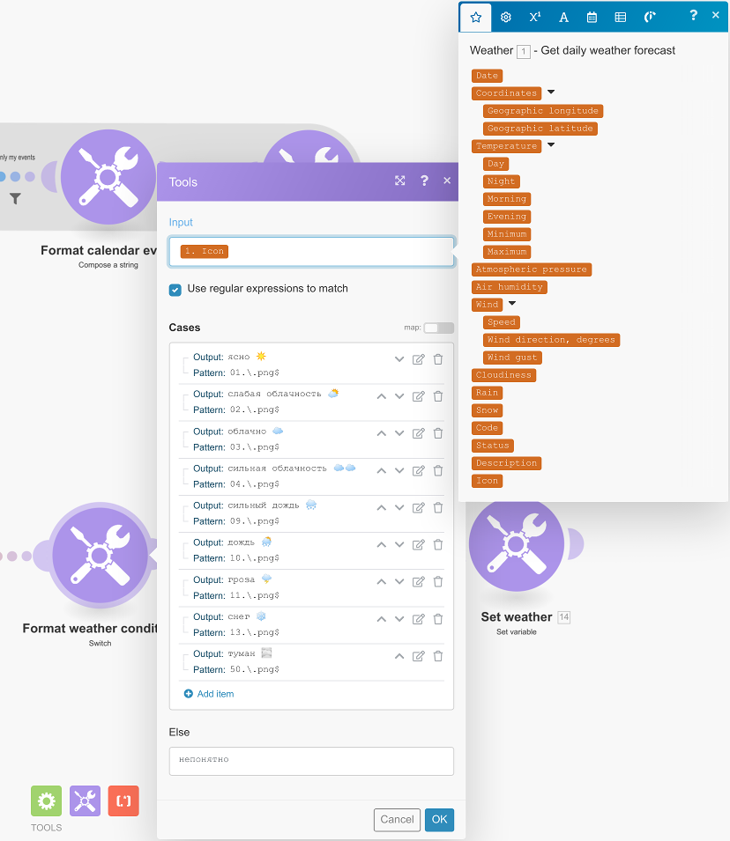Insert the Air humidity variable

coord(510,287)
